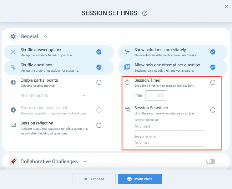Enable partial points option
Viewport: 232px width, 189px height.
coord(99,82)
